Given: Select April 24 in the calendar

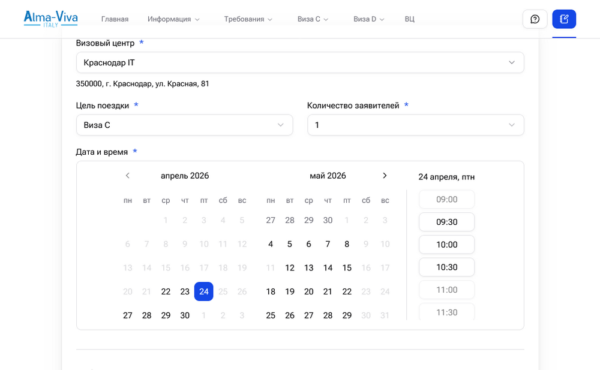Looking at the screenshot, I should [x=204, y=291].
